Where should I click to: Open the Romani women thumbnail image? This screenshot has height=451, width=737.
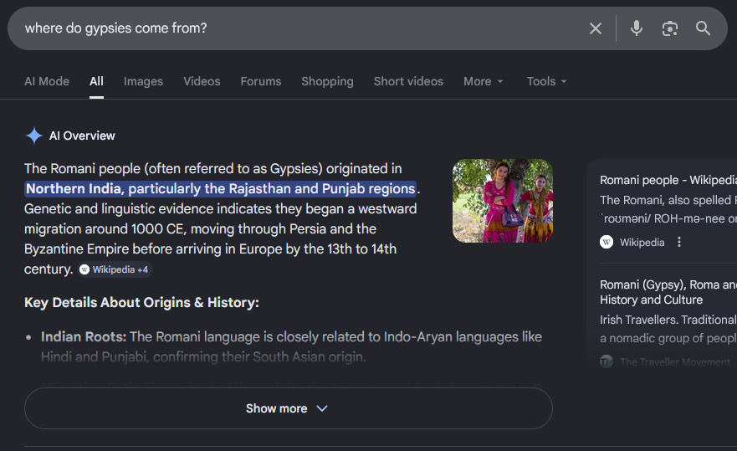(x=503, y=201)
